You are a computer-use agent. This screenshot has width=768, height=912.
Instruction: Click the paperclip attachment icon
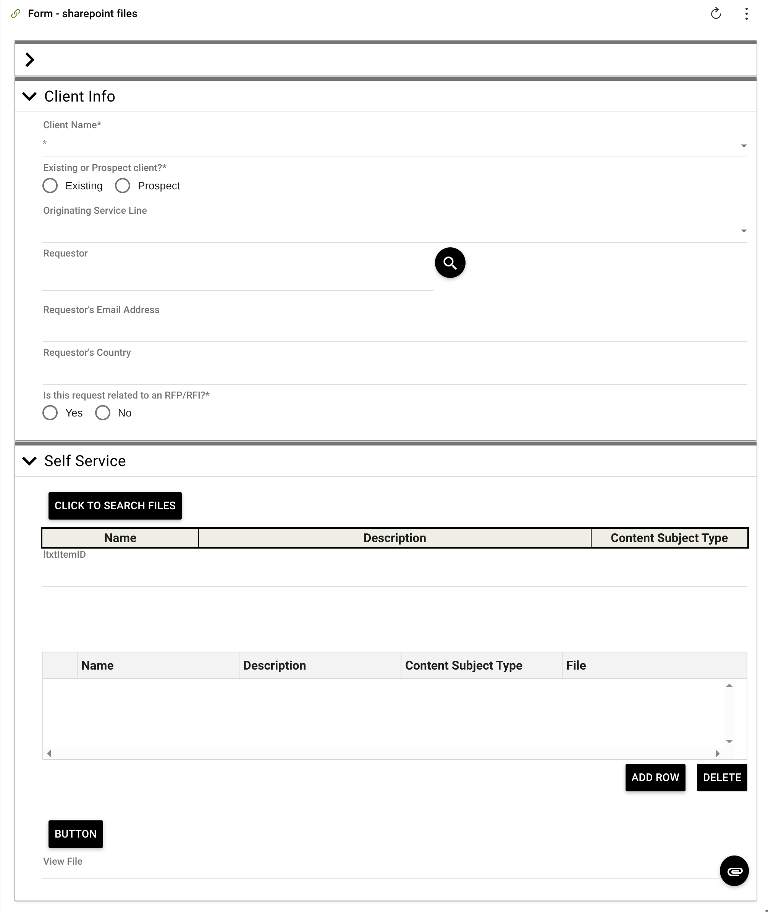coord(734,871)
